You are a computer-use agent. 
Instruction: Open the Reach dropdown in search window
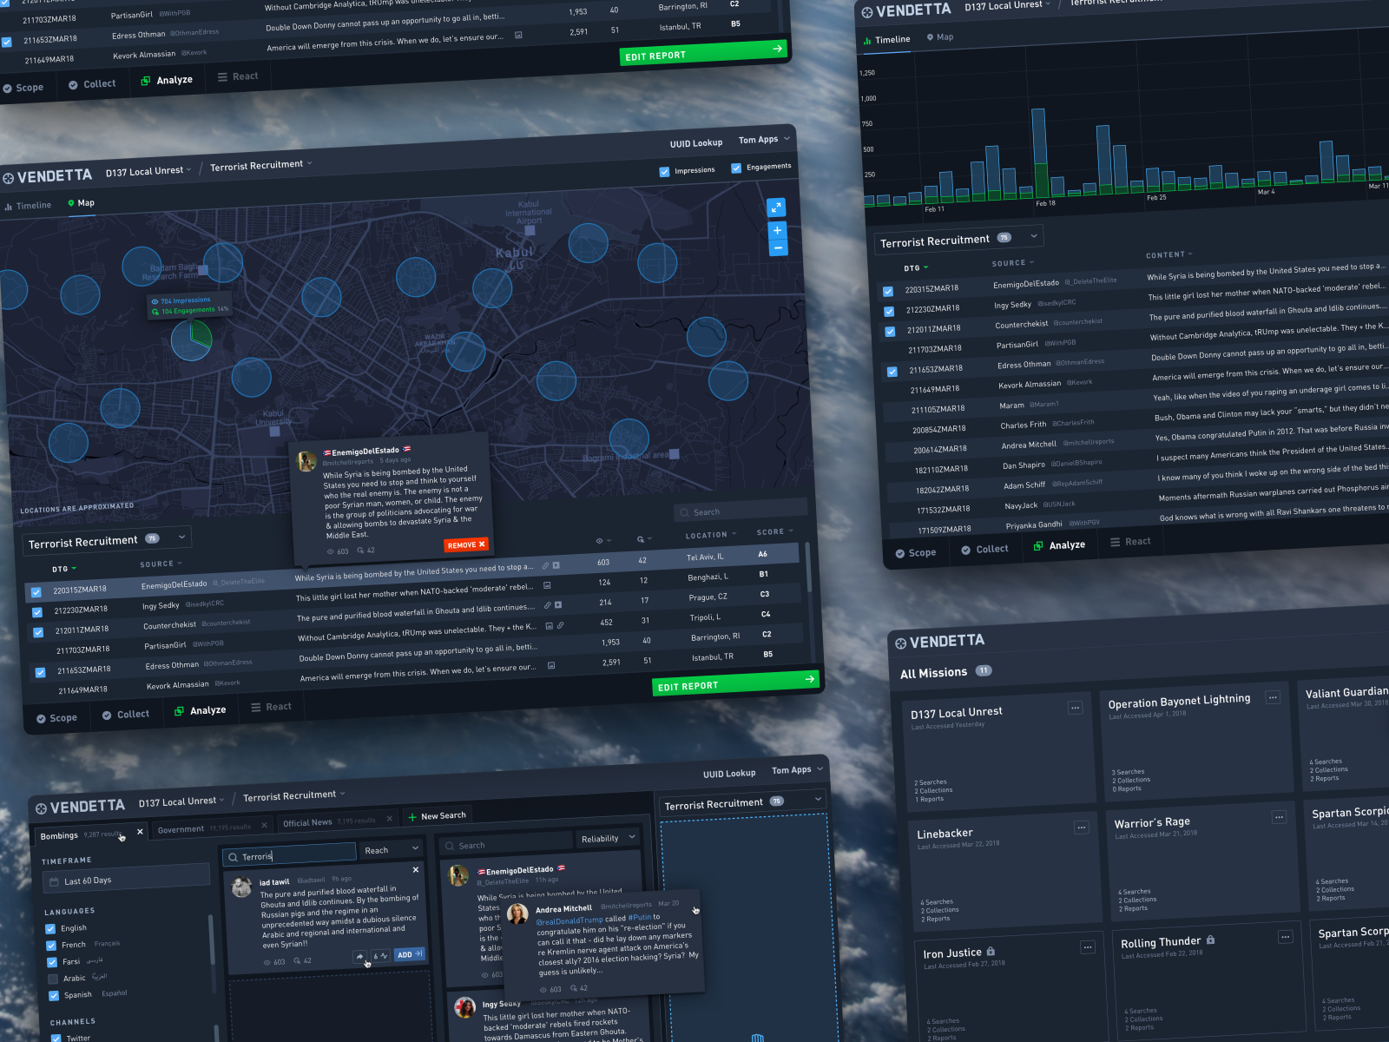click(392, 849)
